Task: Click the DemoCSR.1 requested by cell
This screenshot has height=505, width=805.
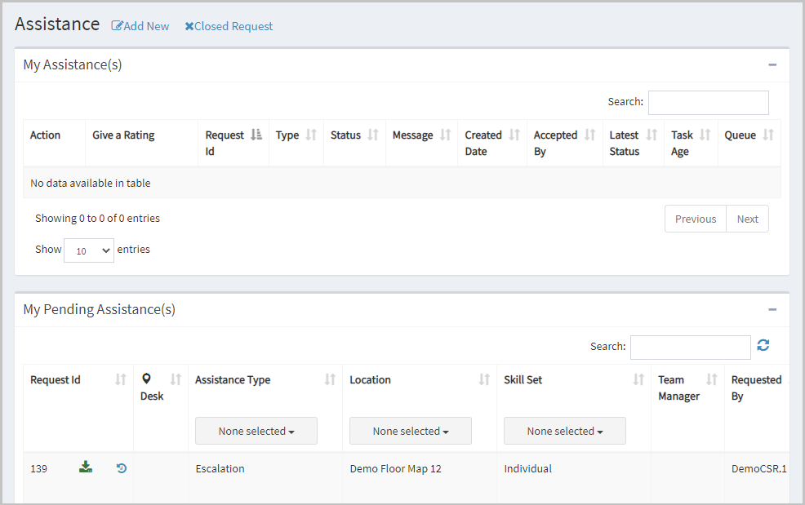Action: pyautogui.click(x=758, y=468)
